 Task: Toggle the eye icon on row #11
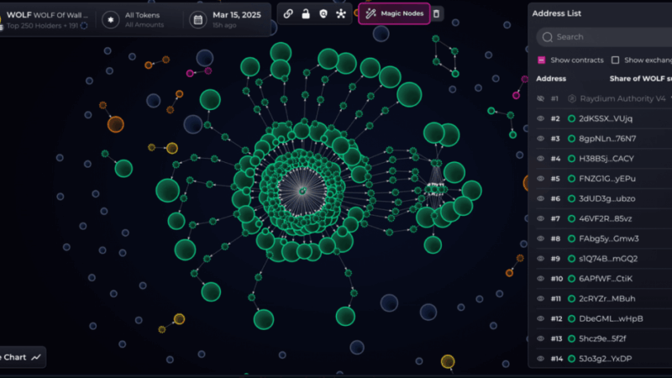[540, 299]
